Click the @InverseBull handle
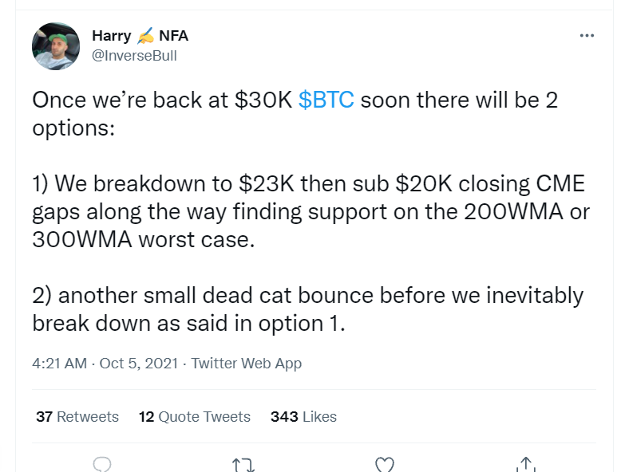 pyautogui.click(x=134, y=56)
